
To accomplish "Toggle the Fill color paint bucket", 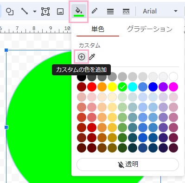I will coord(79,11).
